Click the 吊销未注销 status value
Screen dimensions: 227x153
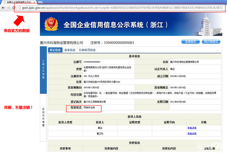point(89,107)
